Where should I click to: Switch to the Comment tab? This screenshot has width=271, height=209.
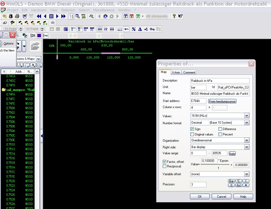[x=189, y=72]
